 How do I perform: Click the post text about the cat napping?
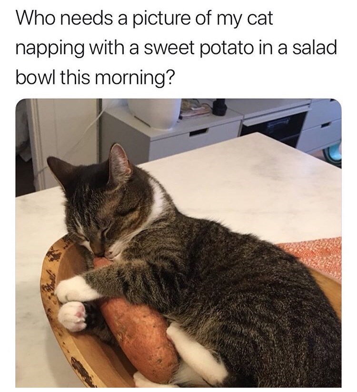tap(176, 48)
